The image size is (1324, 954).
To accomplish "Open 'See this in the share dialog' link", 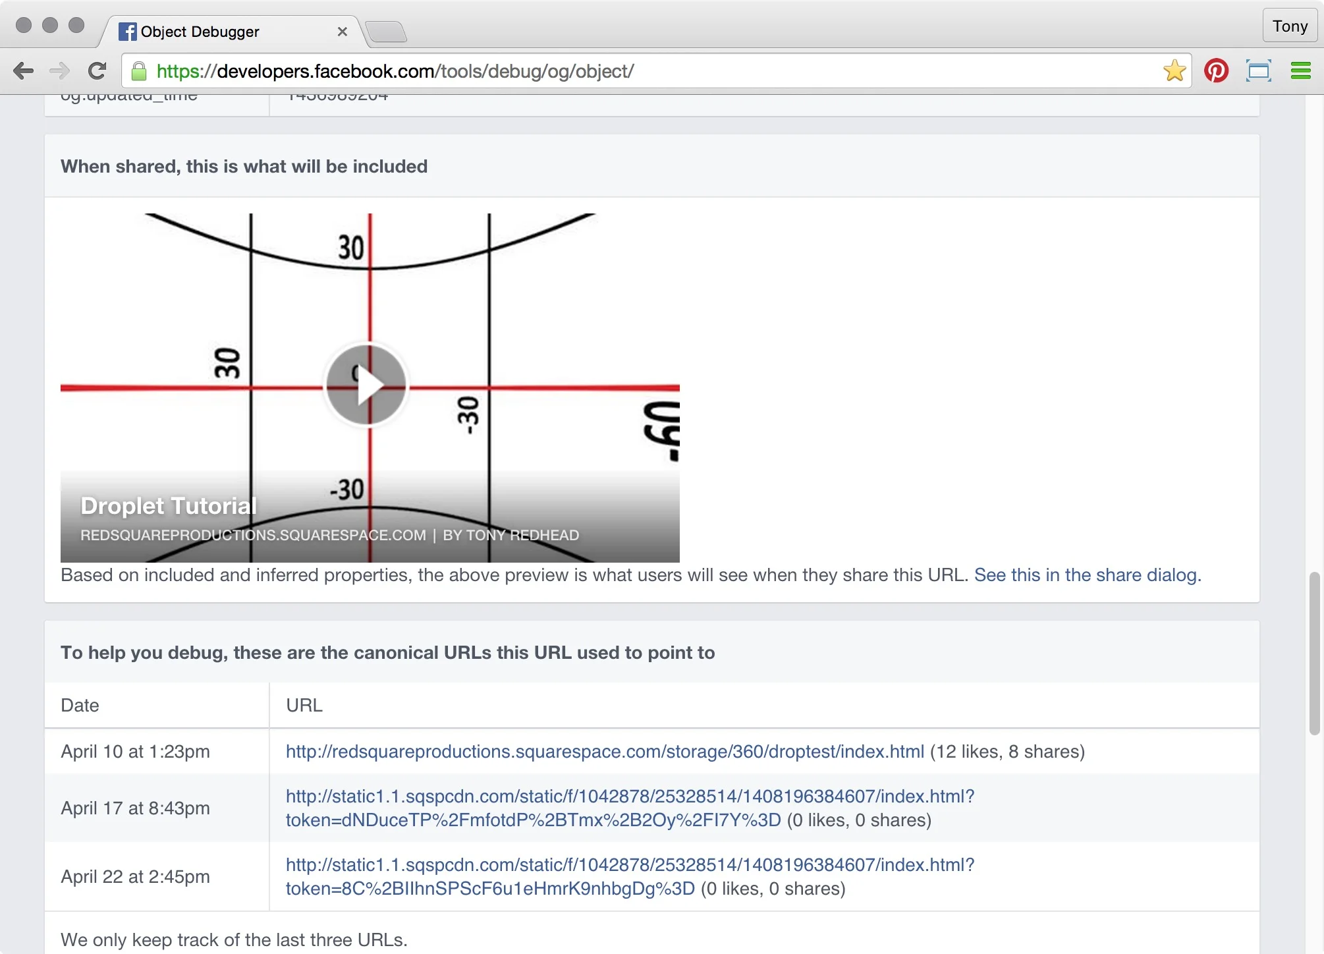I will tap(1087, 575).
